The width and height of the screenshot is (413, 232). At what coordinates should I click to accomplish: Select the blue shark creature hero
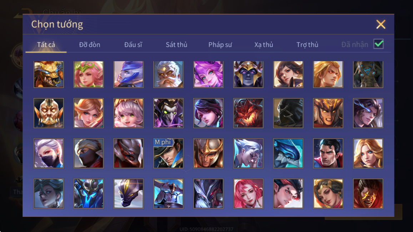coord(288,153)
